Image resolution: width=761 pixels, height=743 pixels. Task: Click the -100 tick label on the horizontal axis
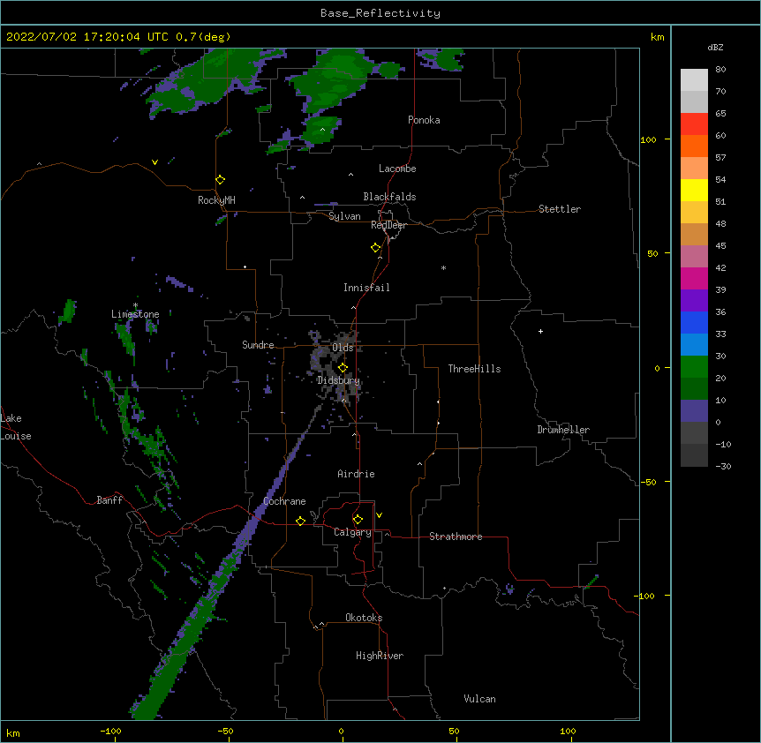(x=110, y=731)
